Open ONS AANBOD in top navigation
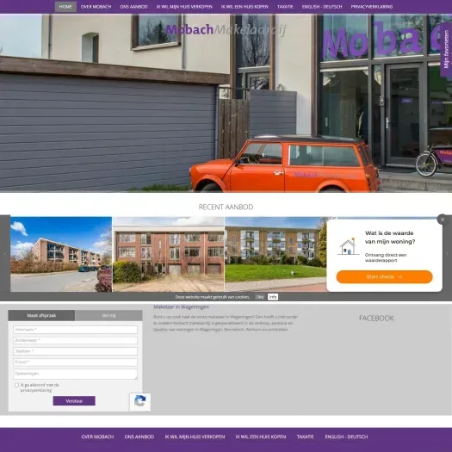452x452 pixels. tap(133, 7)
